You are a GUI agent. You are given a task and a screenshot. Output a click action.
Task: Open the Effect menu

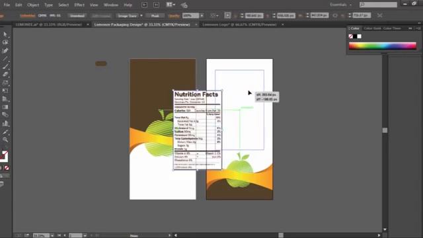79,5
